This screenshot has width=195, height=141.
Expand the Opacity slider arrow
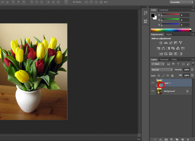click(192, 70)
